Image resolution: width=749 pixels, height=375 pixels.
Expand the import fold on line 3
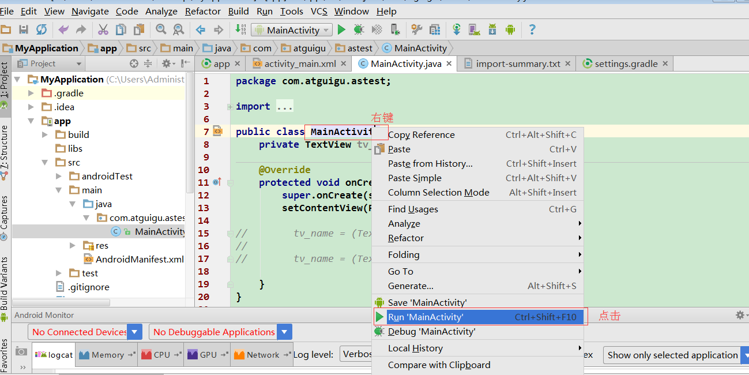pyautogui.click(x=230, y=107)
